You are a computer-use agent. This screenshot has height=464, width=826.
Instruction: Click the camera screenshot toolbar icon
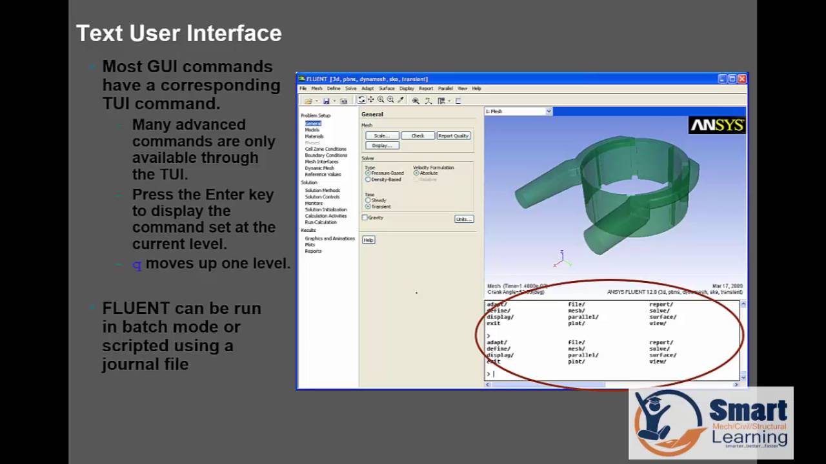point(343,101)
